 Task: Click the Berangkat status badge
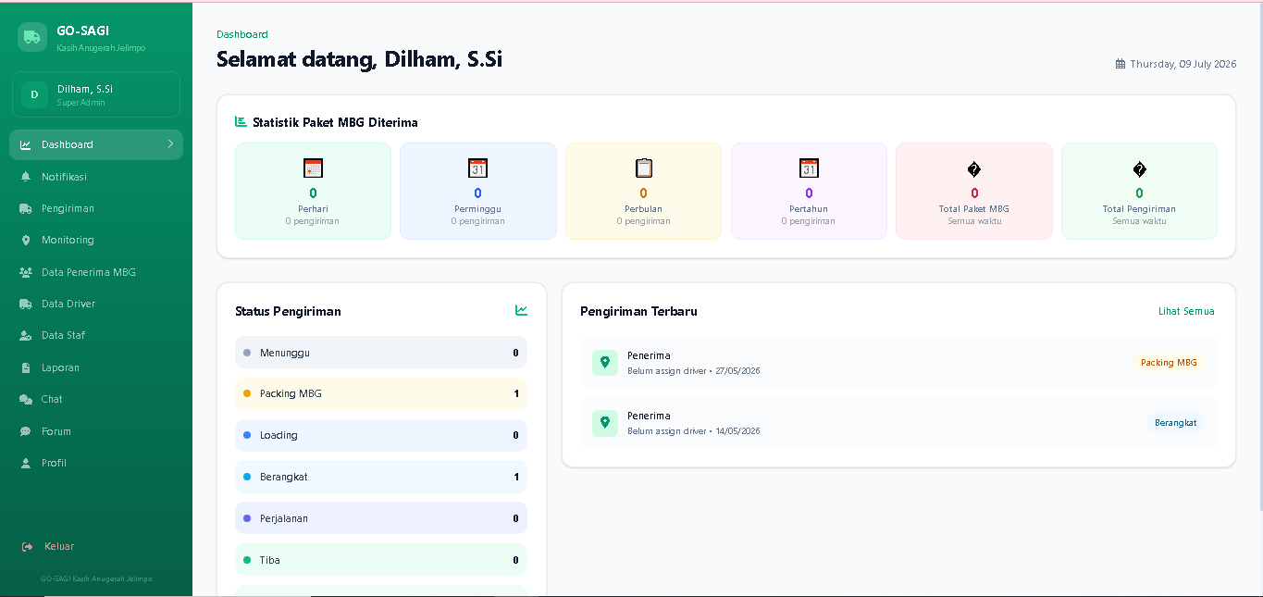(x=1175, y=423)
